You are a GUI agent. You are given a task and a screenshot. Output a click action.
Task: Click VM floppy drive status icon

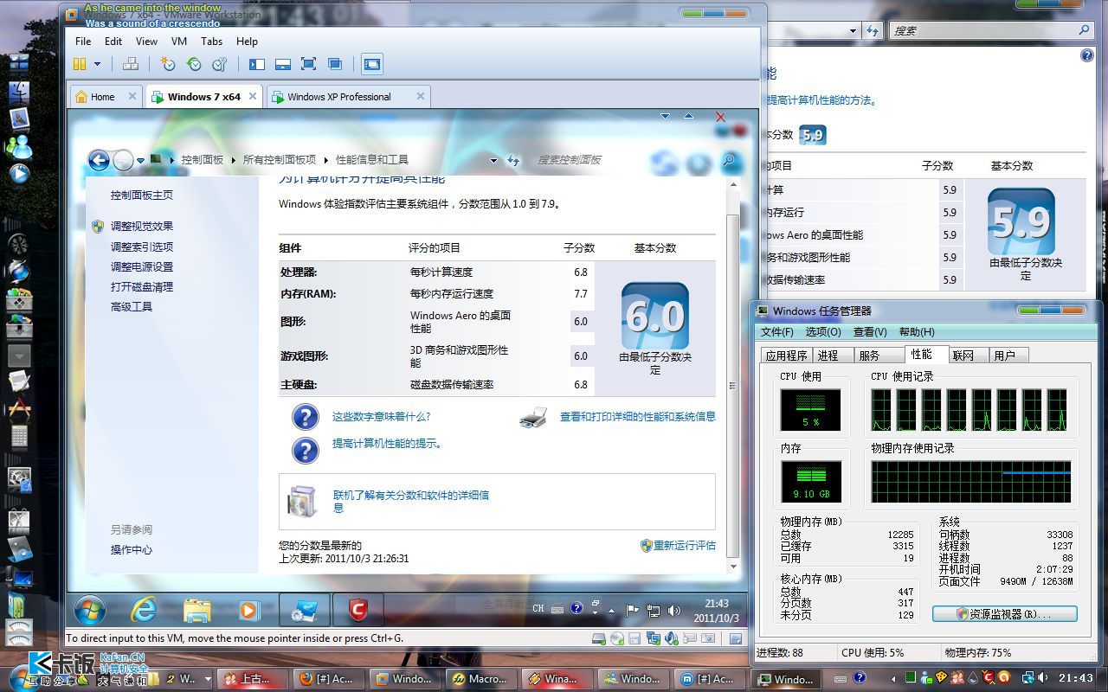635,638
